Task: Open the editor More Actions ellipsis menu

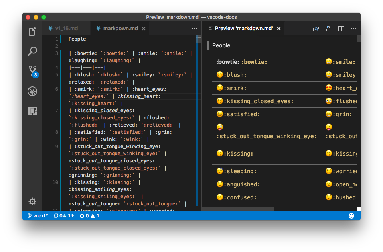Action: coord(194,28)
